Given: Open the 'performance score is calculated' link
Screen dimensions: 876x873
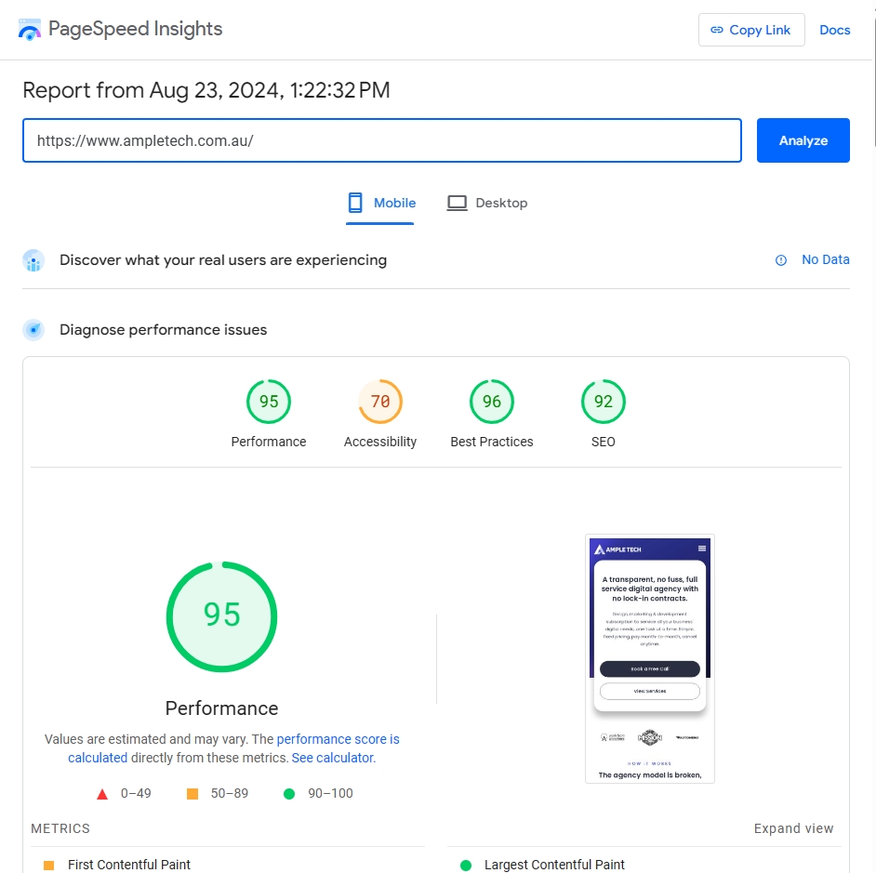Looking at the screenshot, I should point(338,739).
